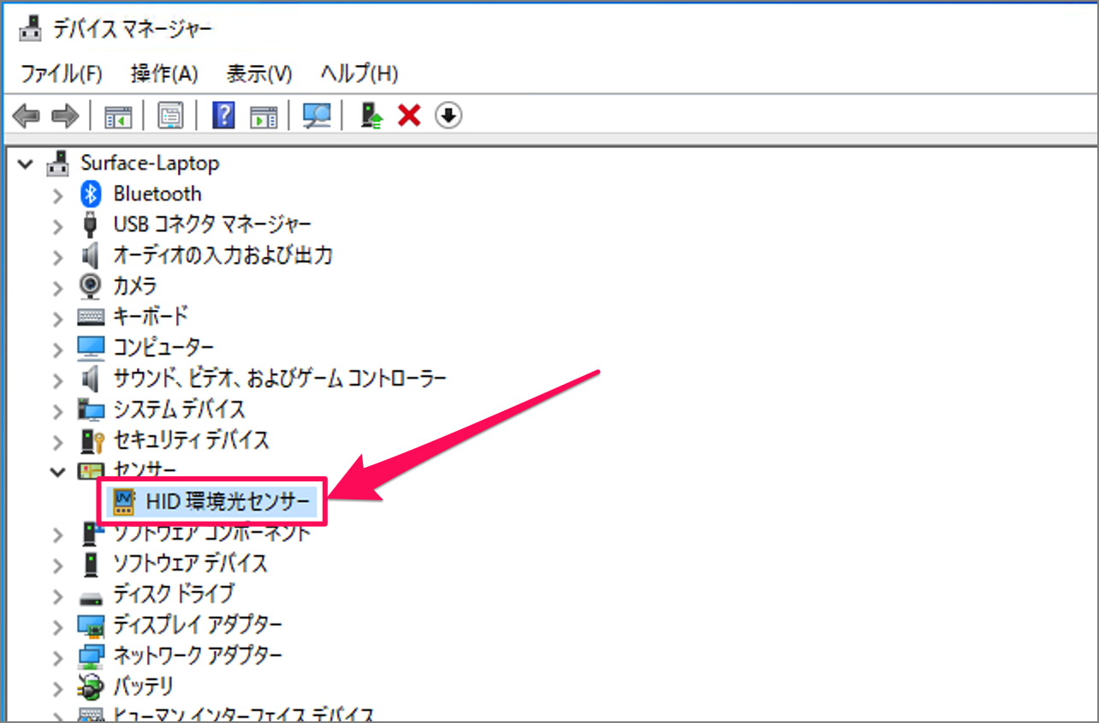Click the blue Bluetooth category icon

(x=91, y=194)
